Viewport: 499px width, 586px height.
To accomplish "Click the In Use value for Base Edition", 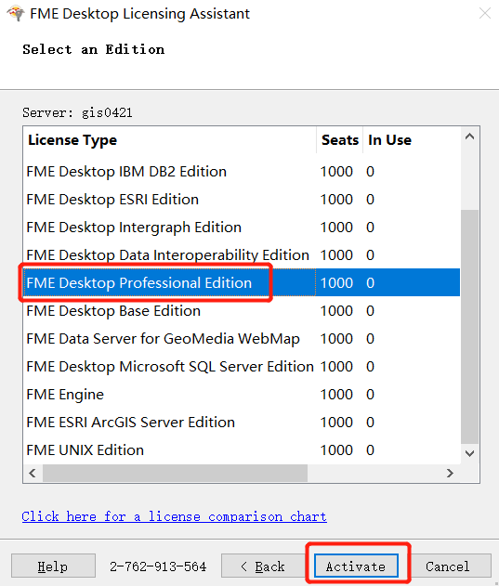I will click(x=371, y=310).
